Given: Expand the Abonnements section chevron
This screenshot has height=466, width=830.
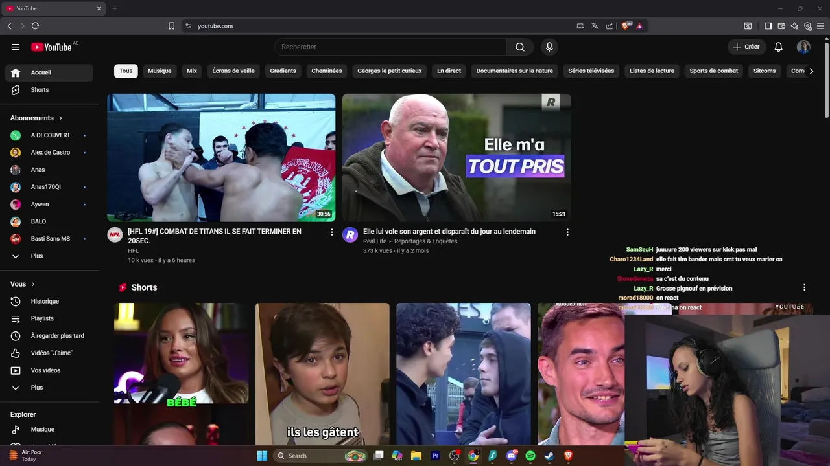Looking at the screenshot, I should click(x=61, y=118).
